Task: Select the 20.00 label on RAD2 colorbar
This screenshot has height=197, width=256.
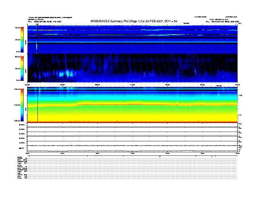Action: (x=17, y=40)
